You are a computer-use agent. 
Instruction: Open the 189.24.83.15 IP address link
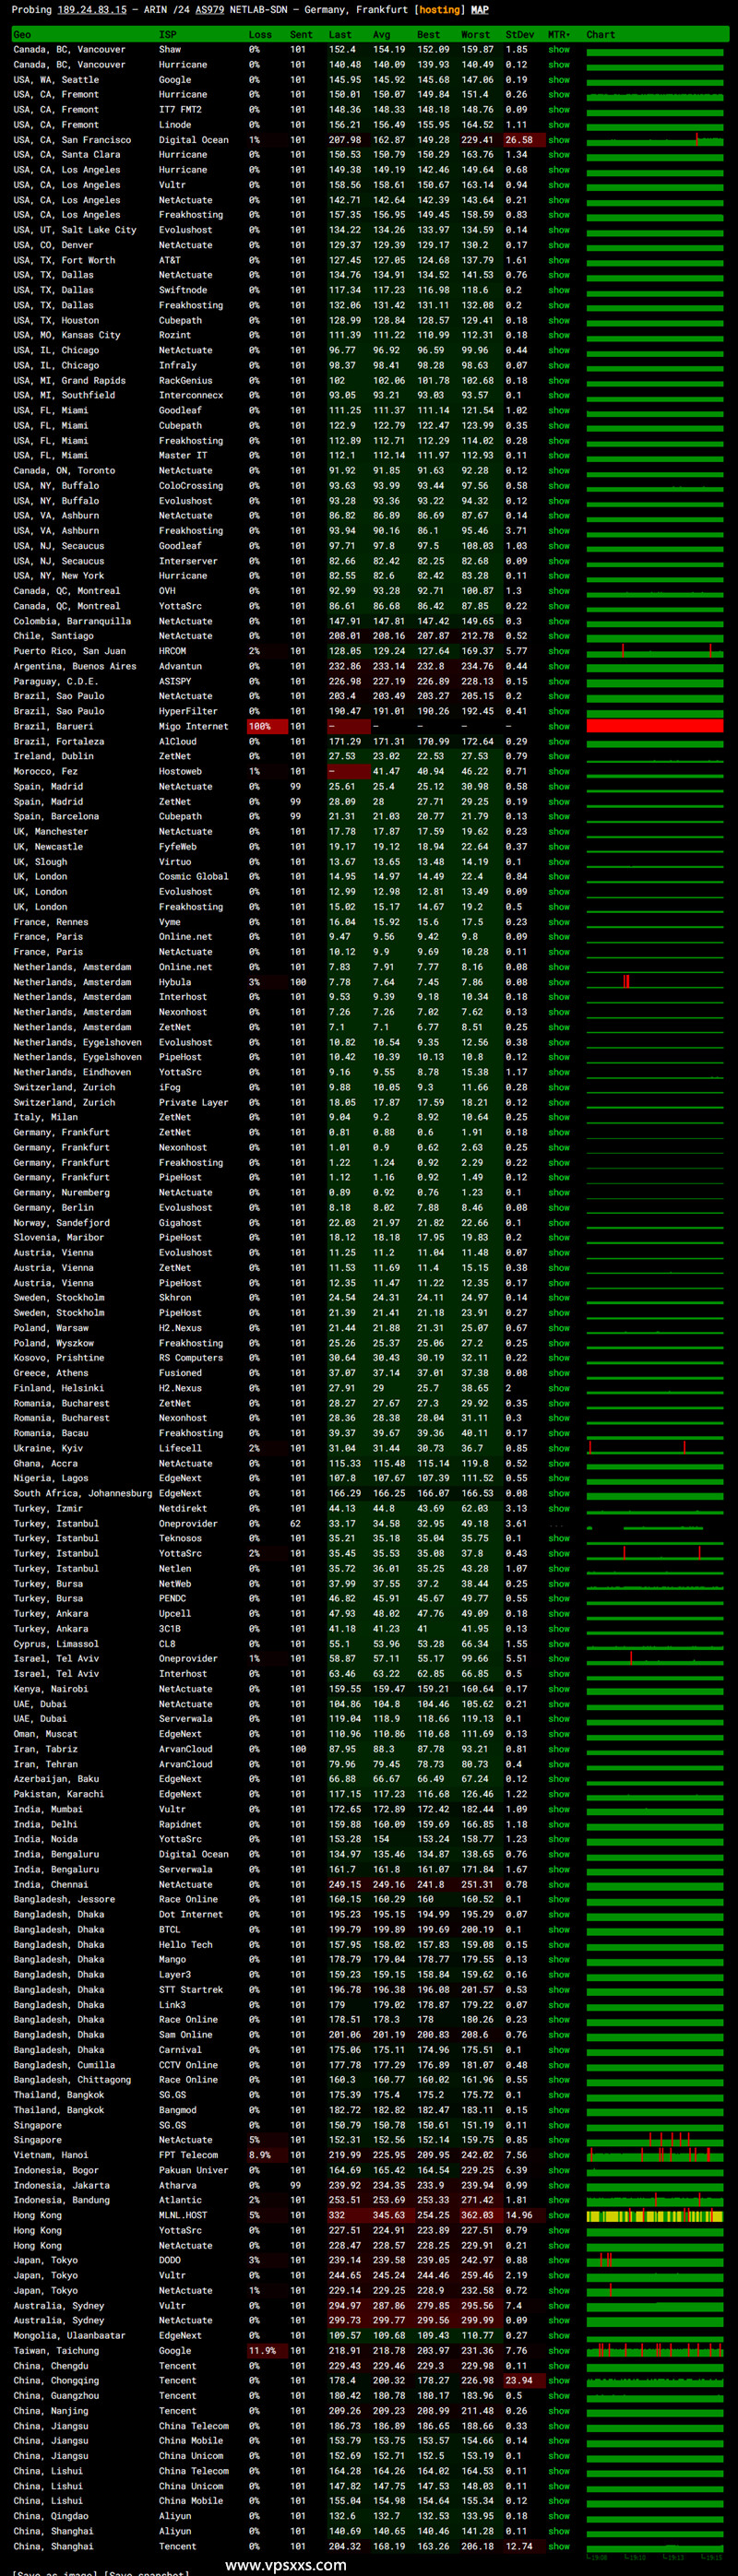(92, 10)
